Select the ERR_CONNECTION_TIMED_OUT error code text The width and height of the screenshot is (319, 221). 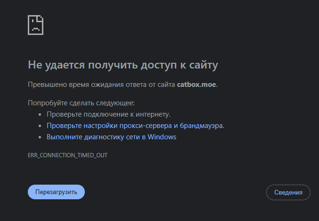tap(67, 155)
